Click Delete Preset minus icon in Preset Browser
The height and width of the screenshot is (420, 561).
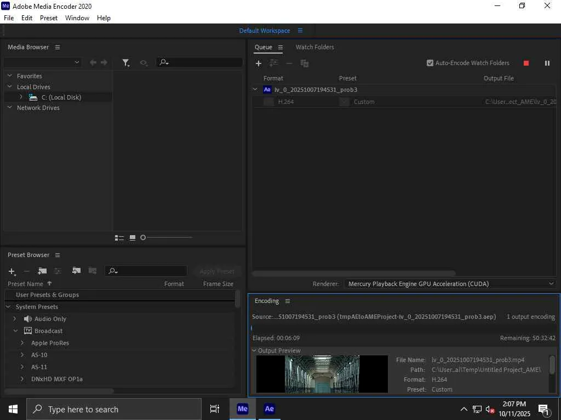tap(26, 271)
